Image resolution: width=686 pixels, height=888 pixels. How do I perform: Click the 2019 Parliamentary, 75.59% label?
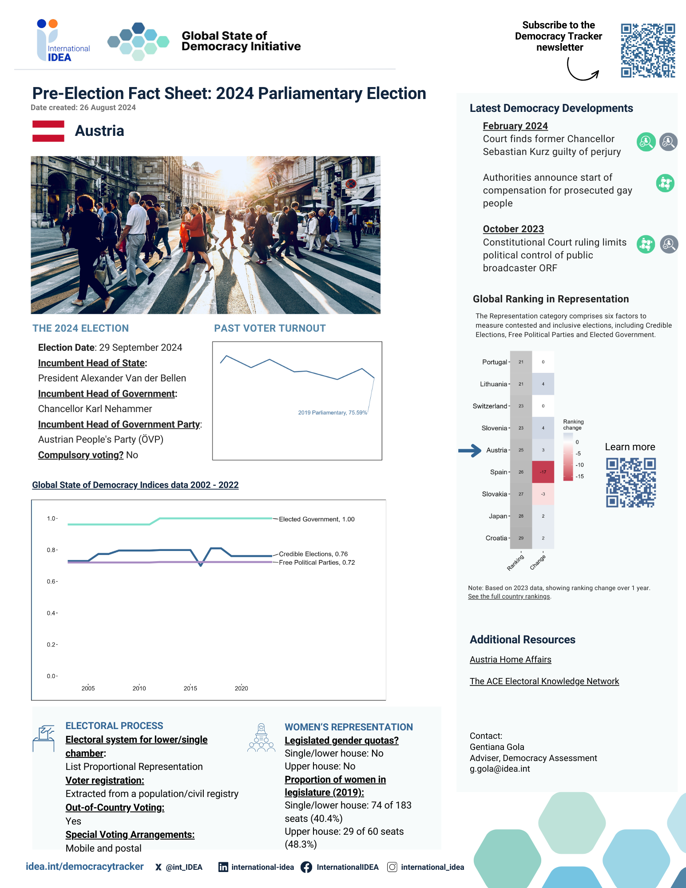pyautogui.click(x=333, y=412)
